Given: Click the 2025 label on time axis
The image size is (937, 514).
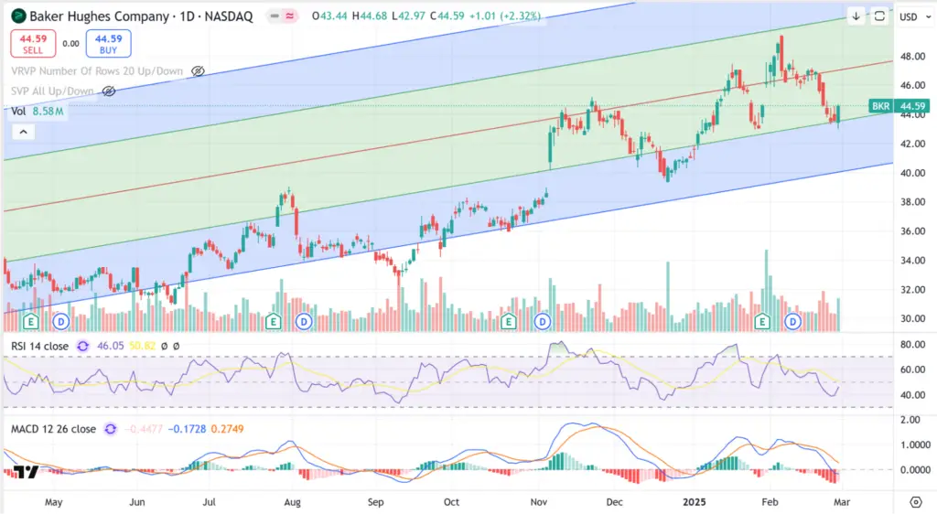Looking at the screenshot, I should [x=695, y=502].
